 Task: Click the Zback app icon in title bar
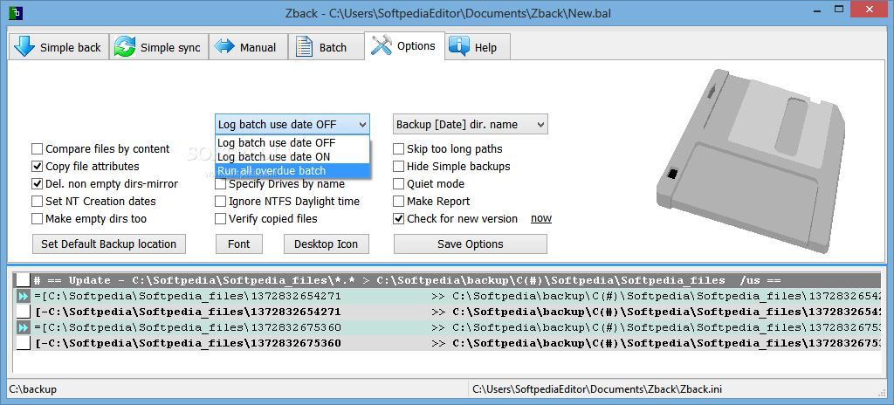point(17,12)
